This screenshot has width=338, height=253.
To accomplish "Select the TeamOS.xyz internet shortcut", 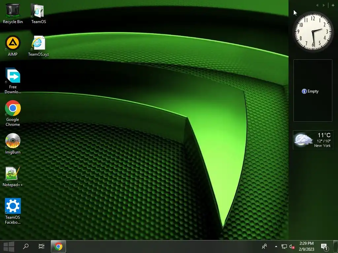I will (x=38, y=46).
